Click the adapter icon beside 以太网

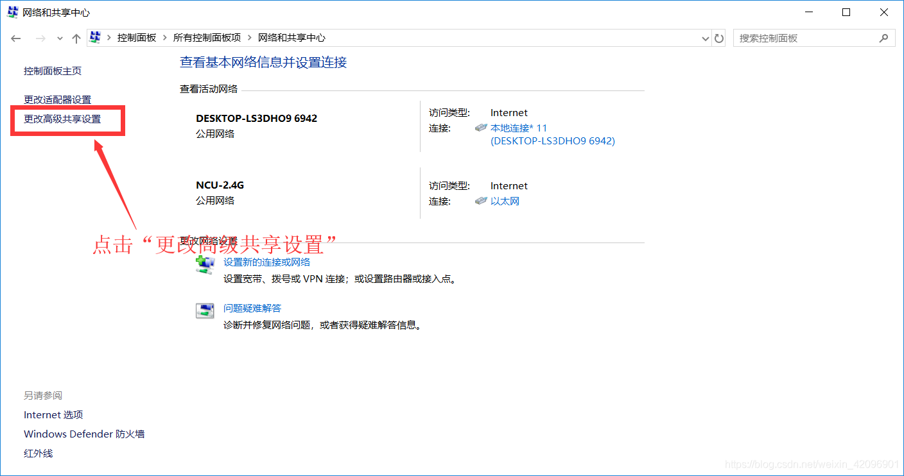point(481,200)
